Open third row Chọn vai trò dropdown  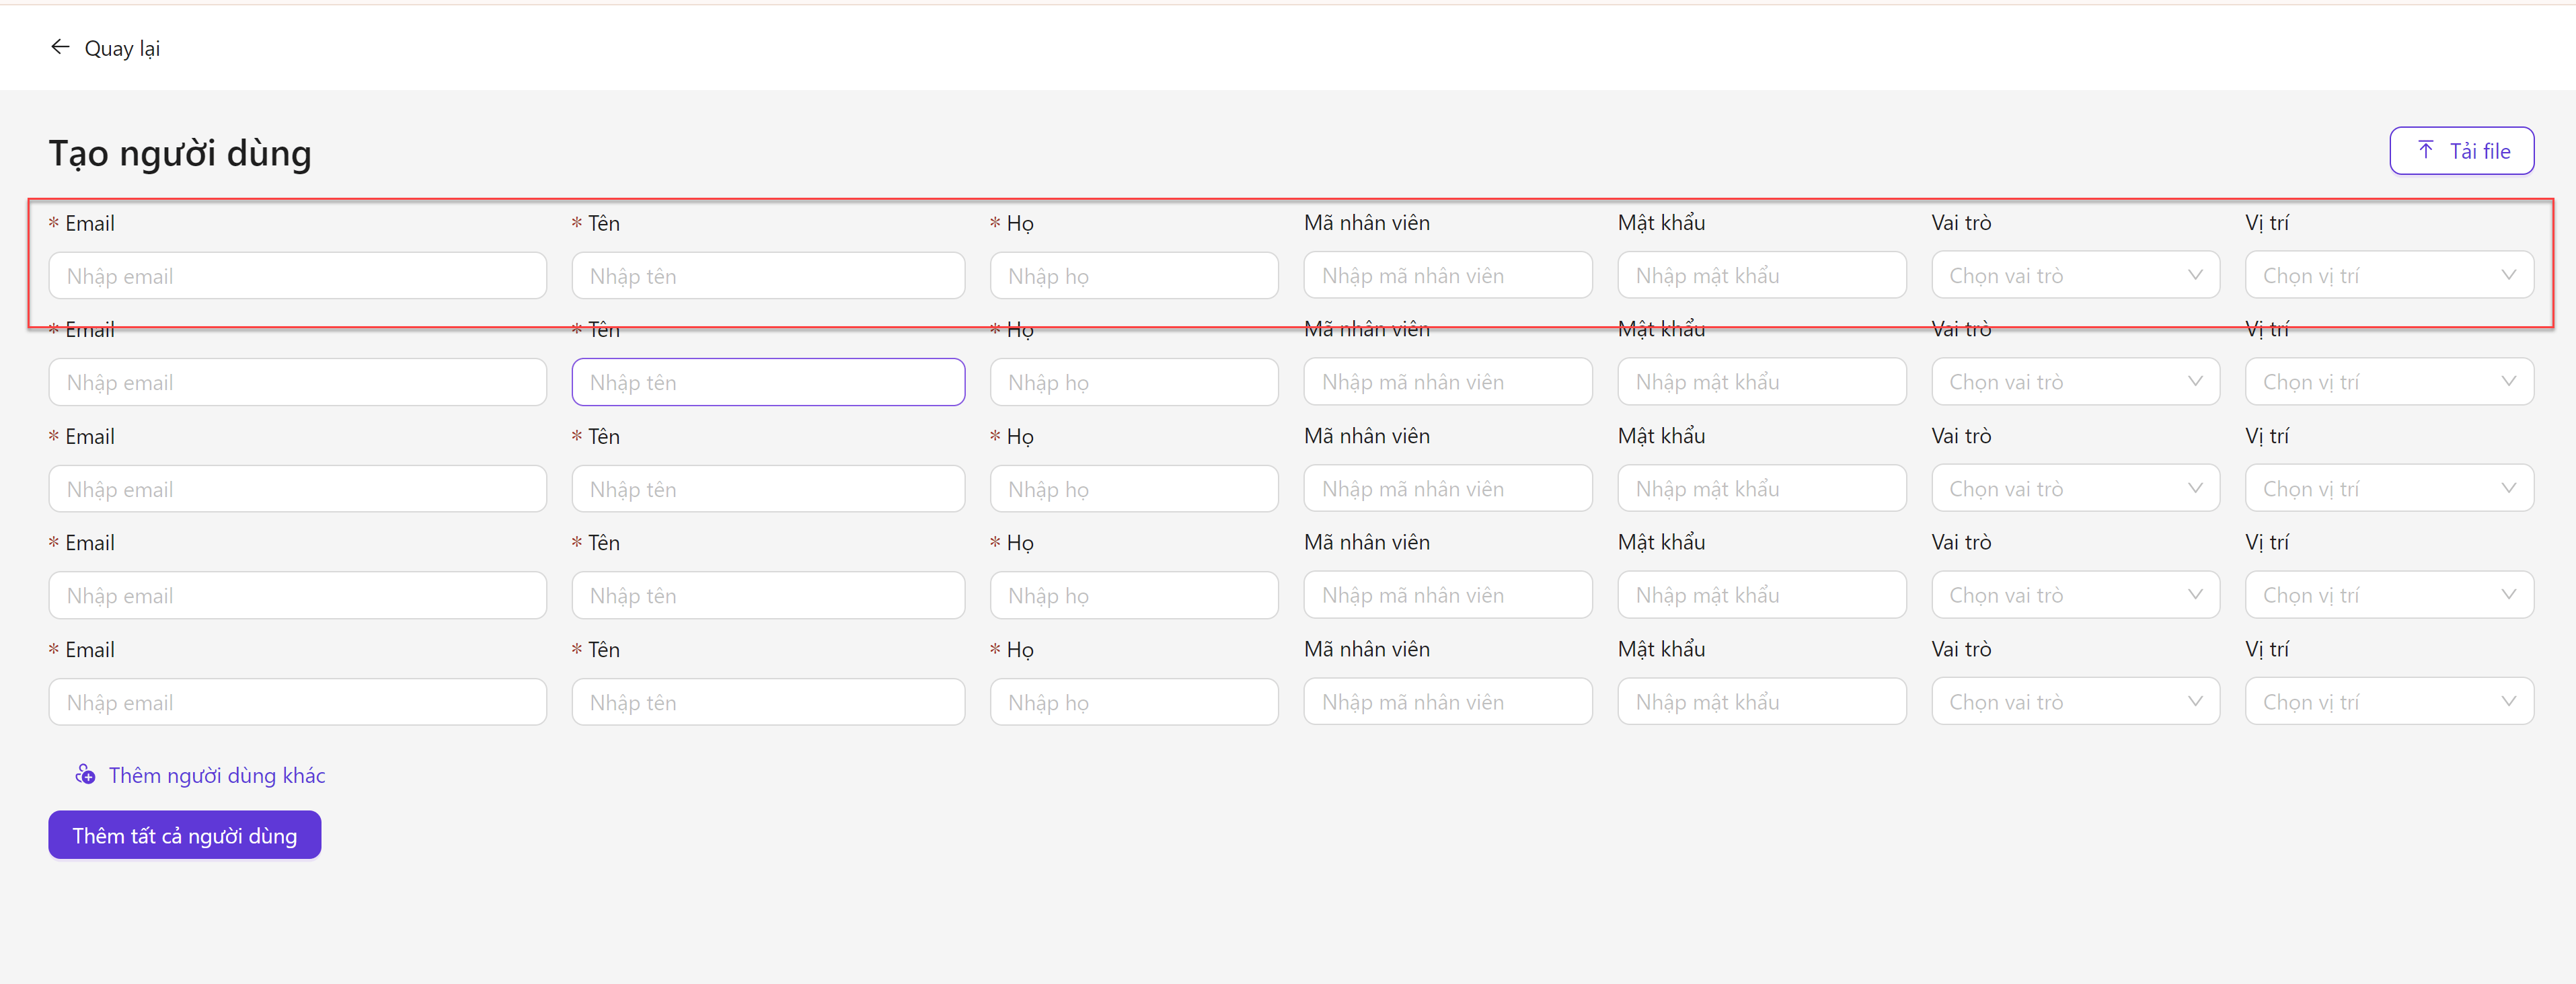2075,488
